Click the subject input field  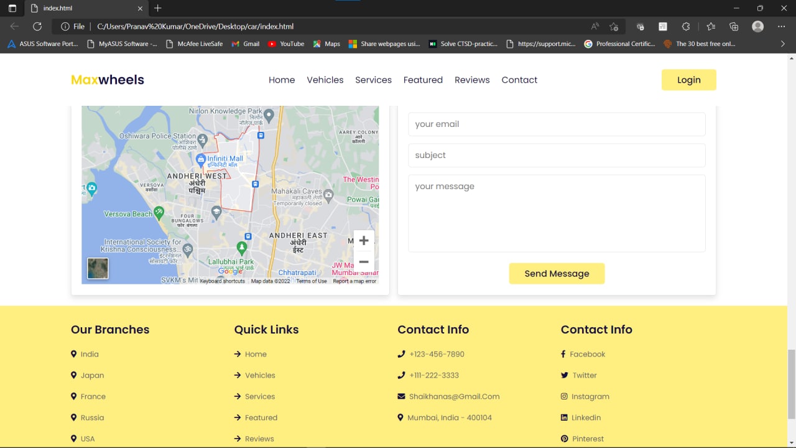point(557,155)
